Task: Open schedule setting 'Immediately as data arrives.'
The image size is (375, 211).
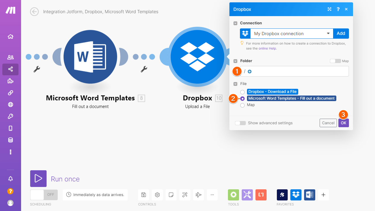Action: point(95,195)
